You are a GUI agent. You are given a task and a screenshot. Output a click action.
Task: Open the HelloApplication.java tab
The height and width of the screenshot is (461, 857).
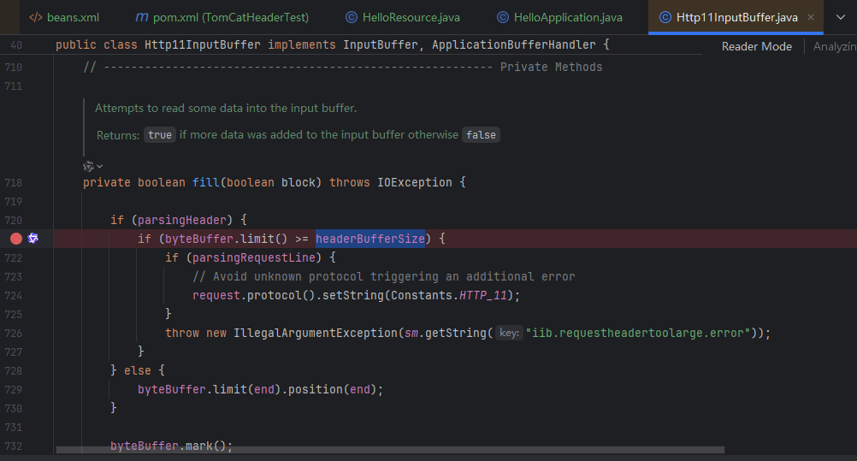pyautogui.click(x=559, y=17)
